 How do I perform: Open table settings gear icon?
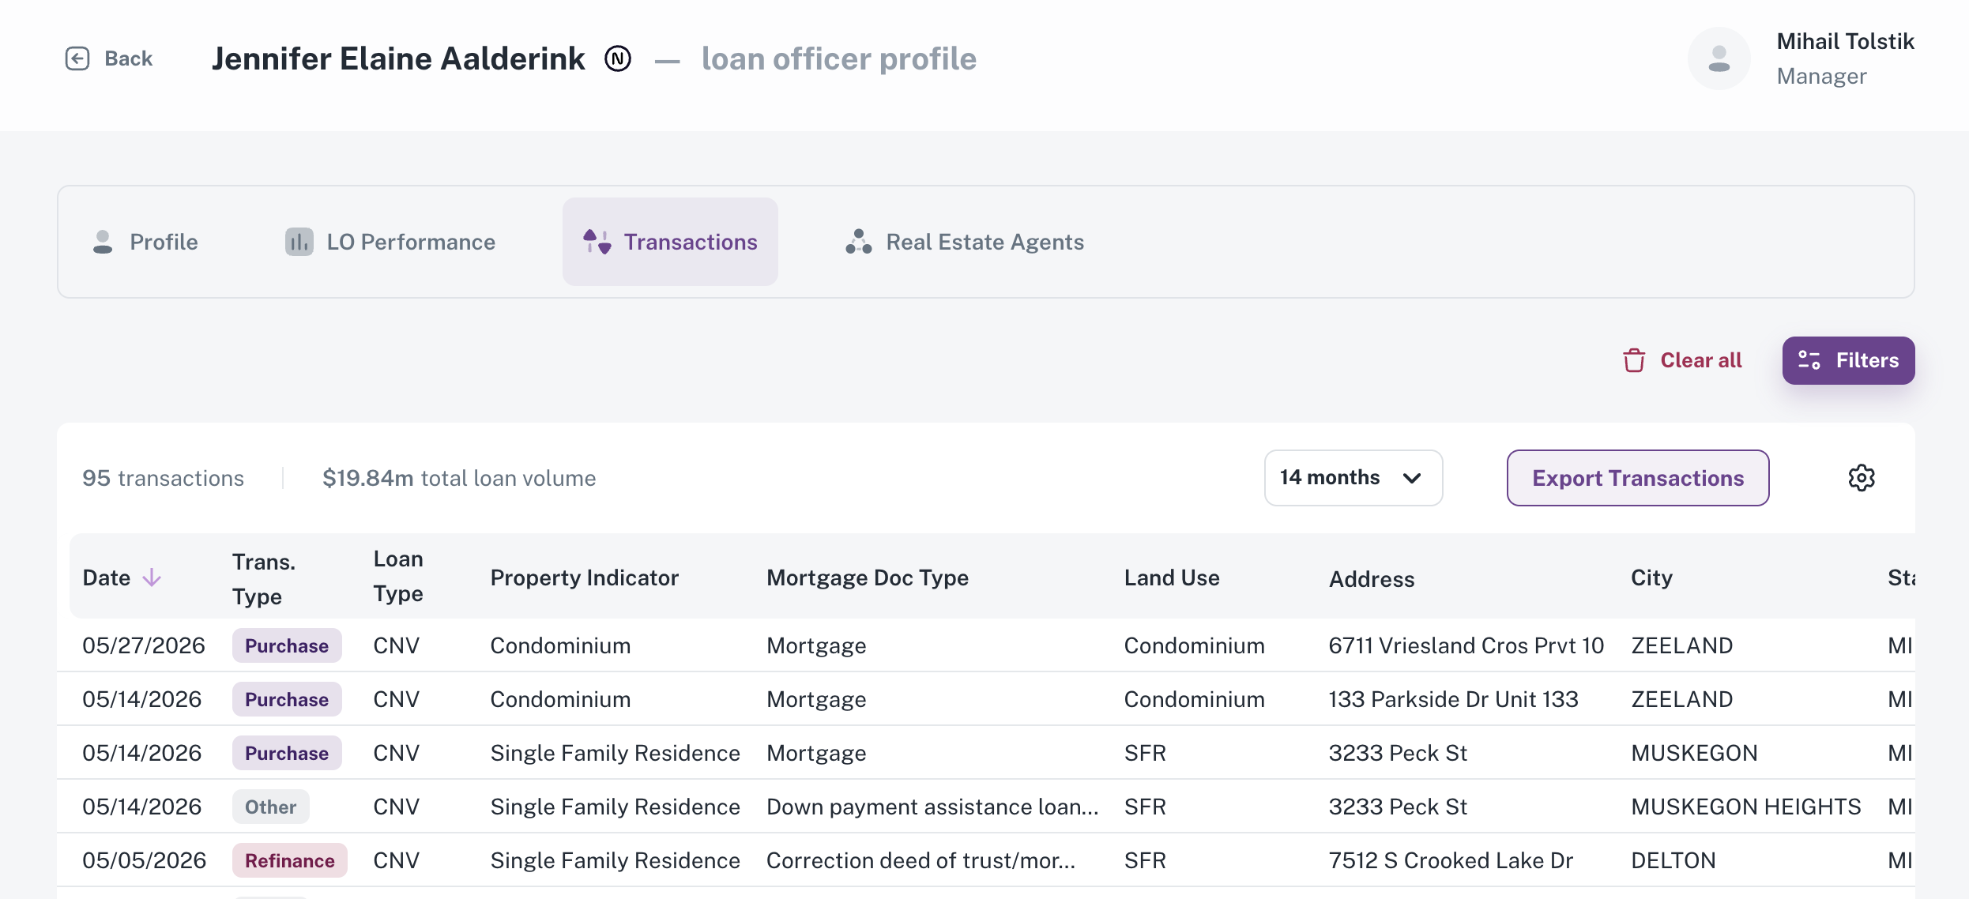click(1862, 478)
